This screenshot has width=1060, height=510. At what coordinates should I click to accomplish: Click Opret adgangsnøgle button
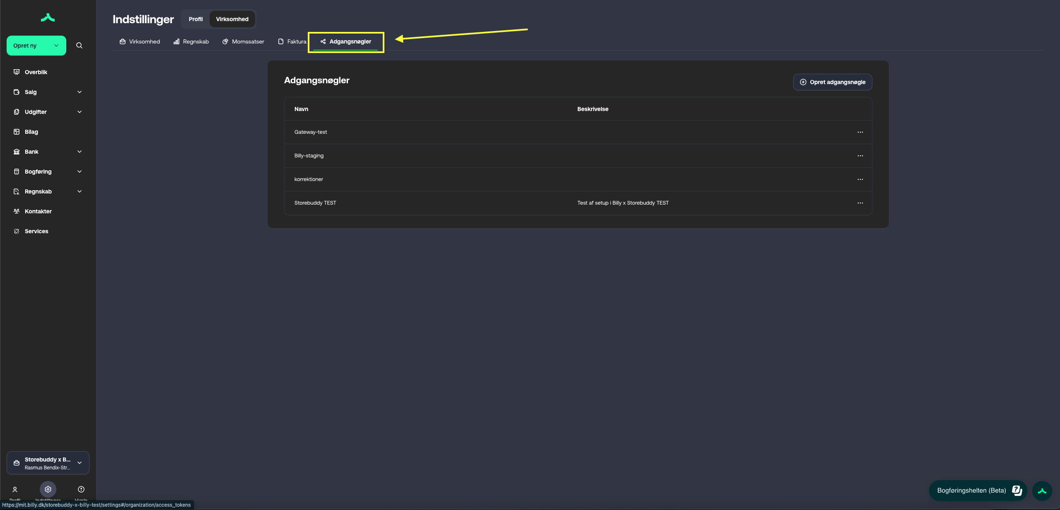point(833,82)
